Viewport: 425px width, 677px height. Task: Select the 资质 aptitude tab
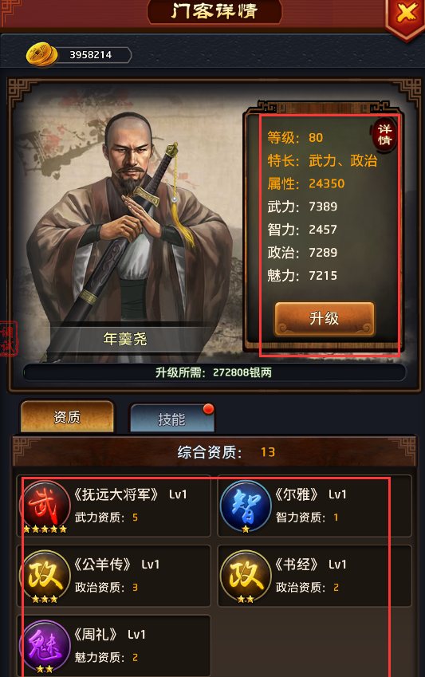[67, 416]
